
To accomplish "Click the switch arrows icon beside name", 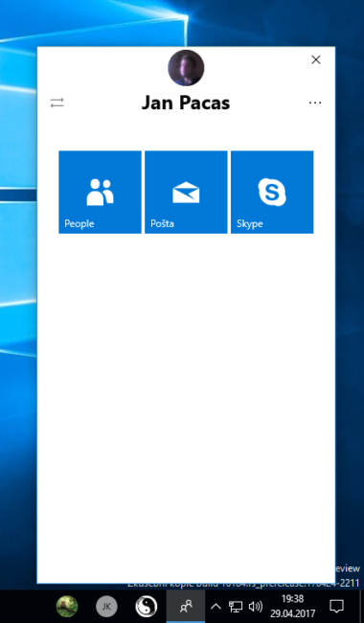I will (x=57, y=104).
